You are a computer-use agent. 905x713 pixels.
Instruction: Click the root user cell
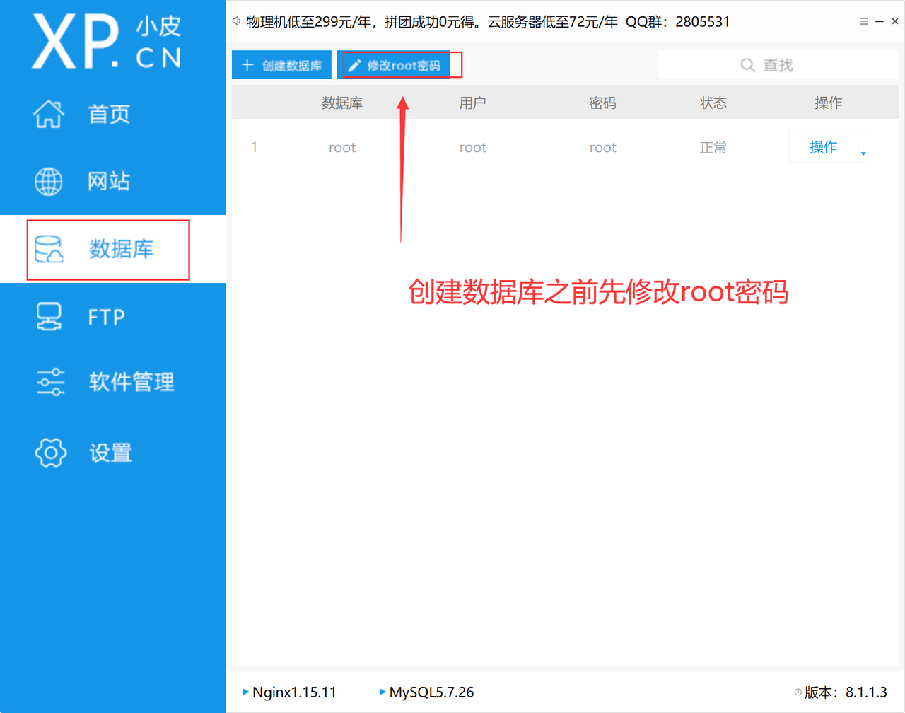(x=473, y=147)
